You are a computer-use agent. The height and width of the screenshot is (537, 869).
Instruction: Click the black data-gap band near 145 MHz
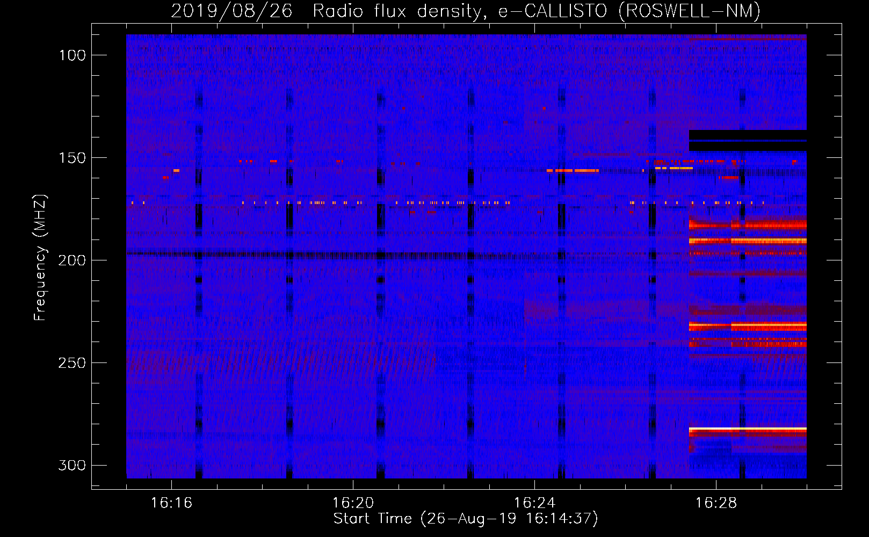[748, 141]
